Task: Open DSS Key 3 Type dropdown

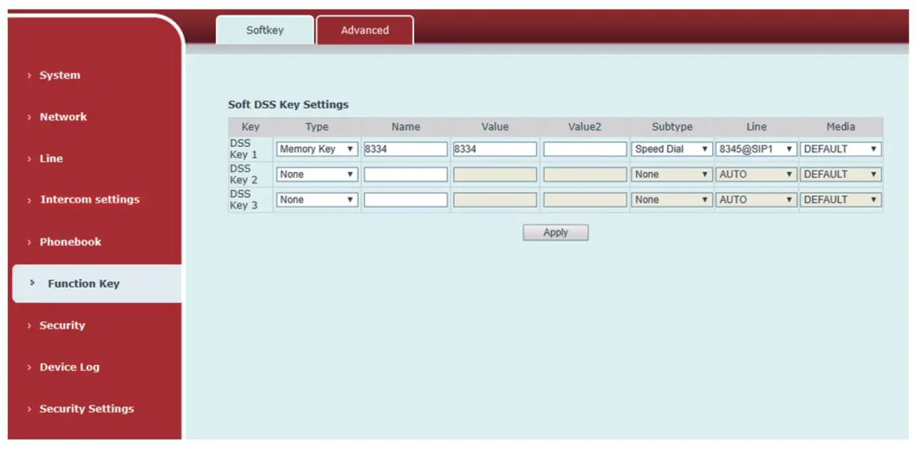Action: (x=317, y=200)
